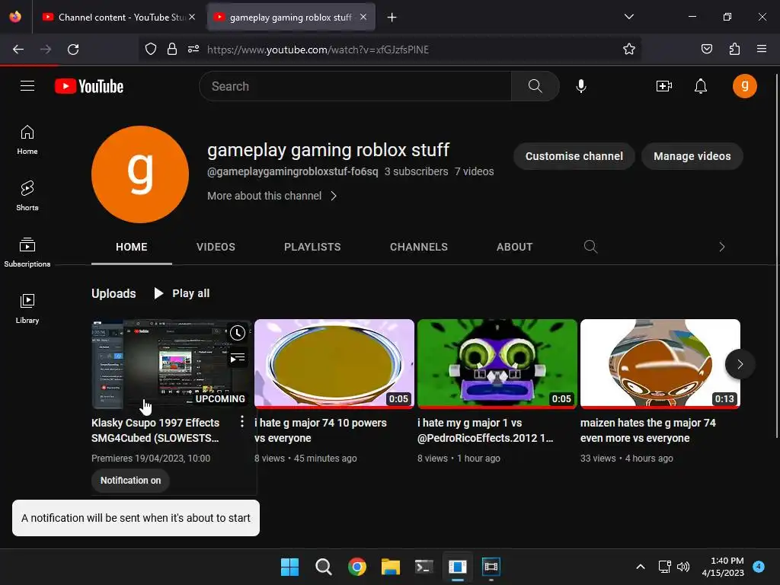The image size is (780, 585).
Task: Open the green robot face thumbnail
Action: (x=497, y=363)
